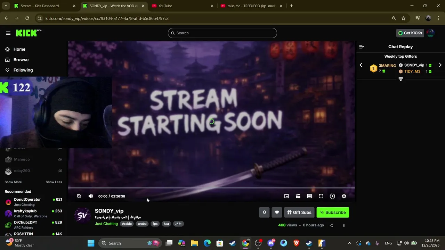Open the user profile avatar menu
Image resolution: width=445 pixels, height=250 pixels.
click(x=430, y=33)
